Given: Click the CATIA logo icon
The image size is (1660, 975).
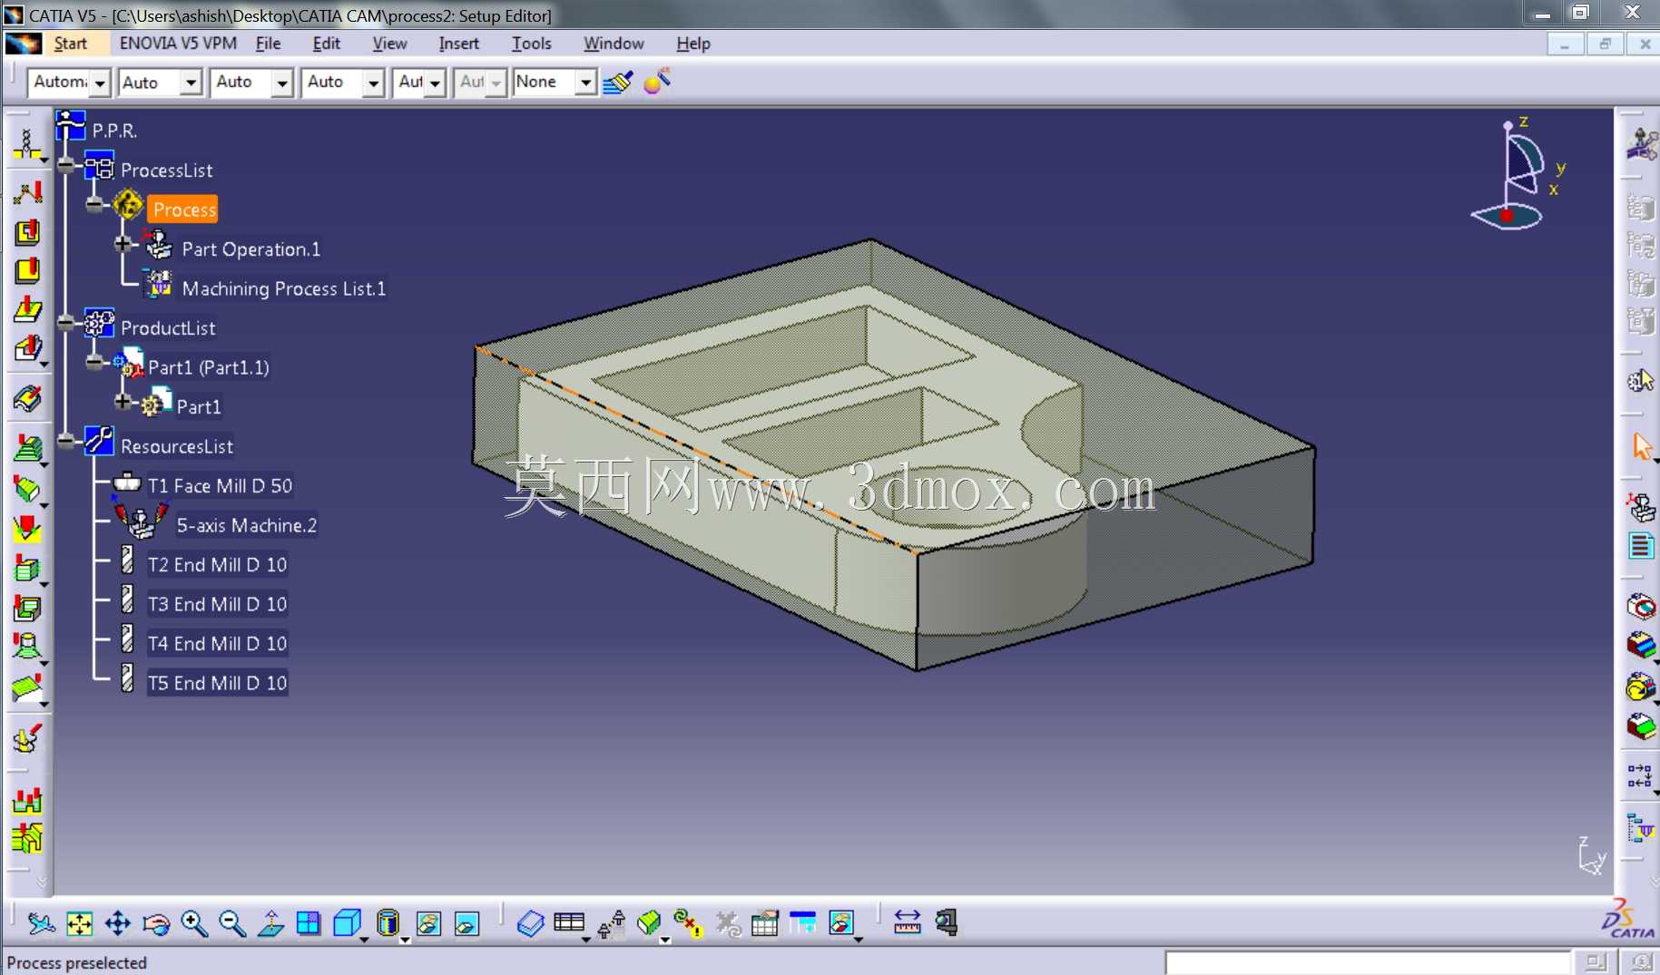Looking at the screenshot, I should coord(1630,920).
